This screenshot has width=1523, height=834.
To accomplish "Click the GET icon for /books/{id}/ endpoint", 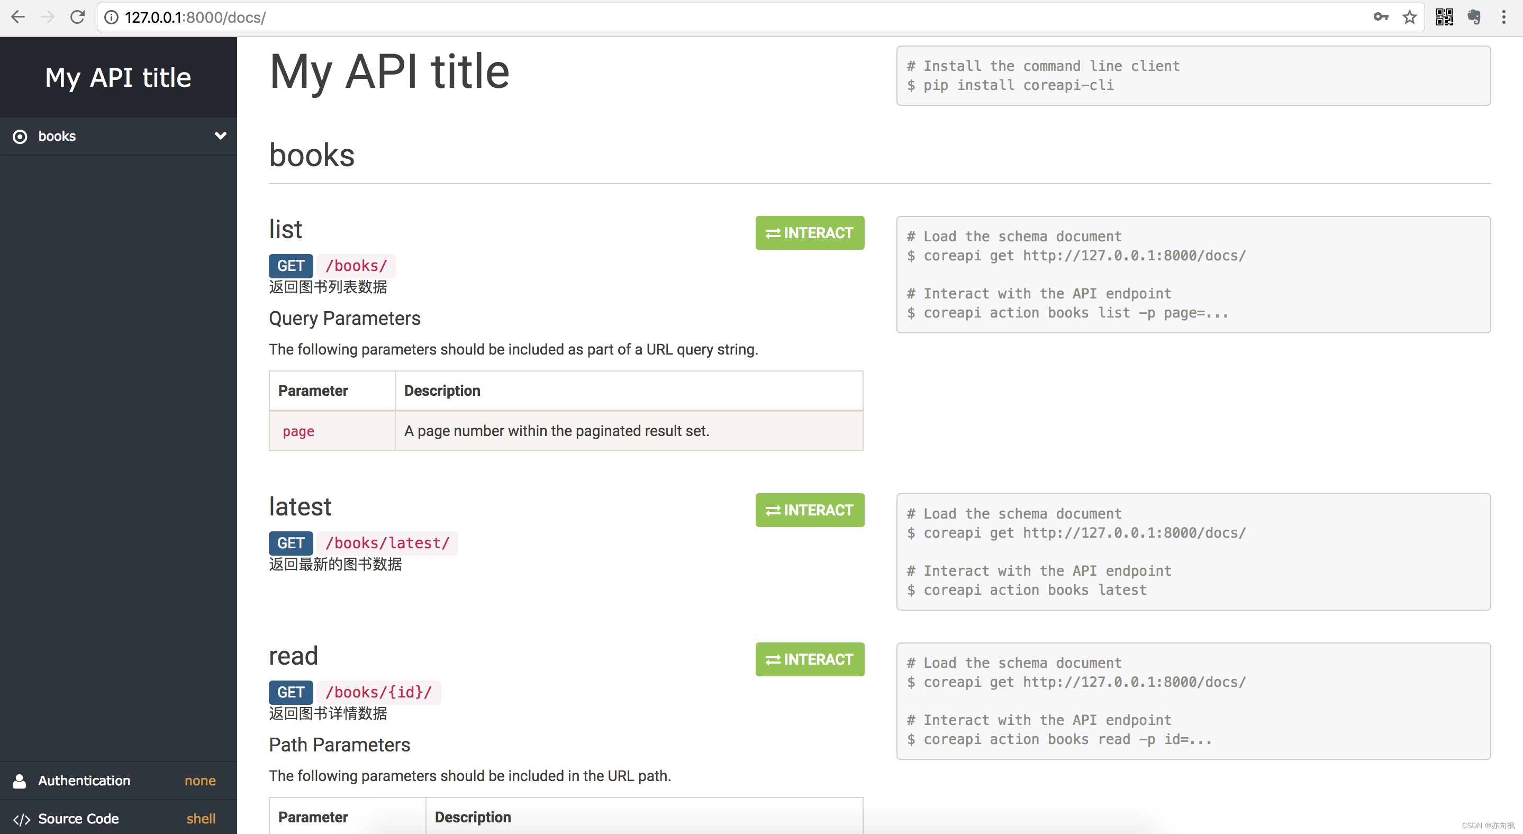I will pyautogui.click(x=291, y=691).
